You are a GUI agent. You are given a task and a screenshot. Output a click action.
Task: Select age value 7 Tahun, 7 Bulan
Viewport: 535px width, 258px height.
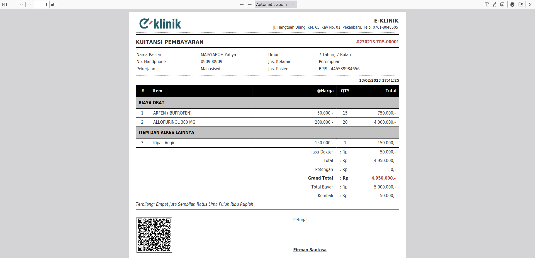point(335,55)
